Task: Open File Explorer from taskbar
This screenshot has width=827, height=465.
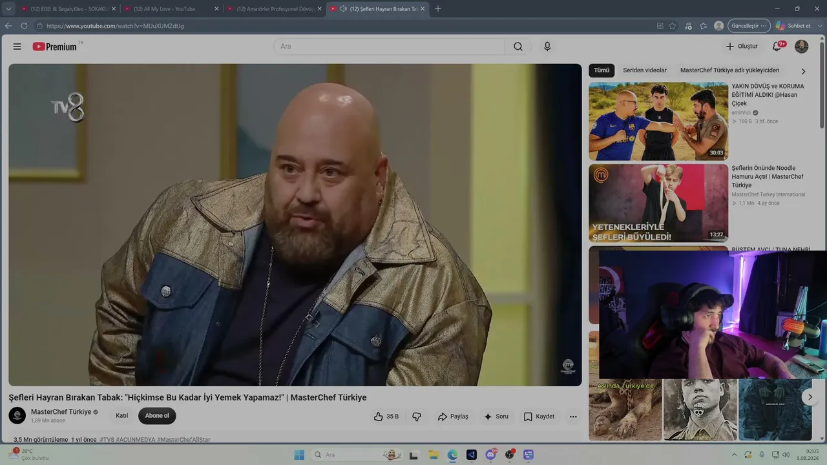Action: 434,455
